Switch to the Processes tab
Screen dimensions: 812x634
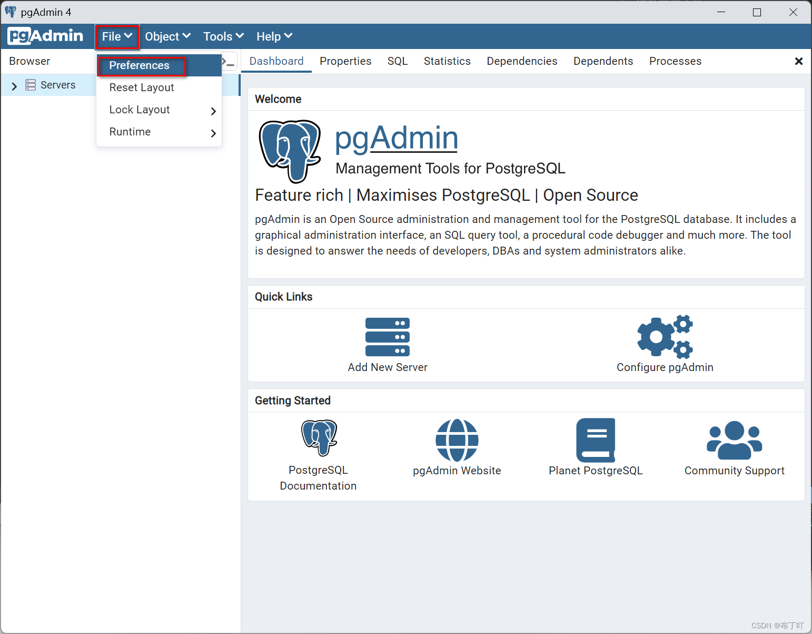click(x=675, y=61)
